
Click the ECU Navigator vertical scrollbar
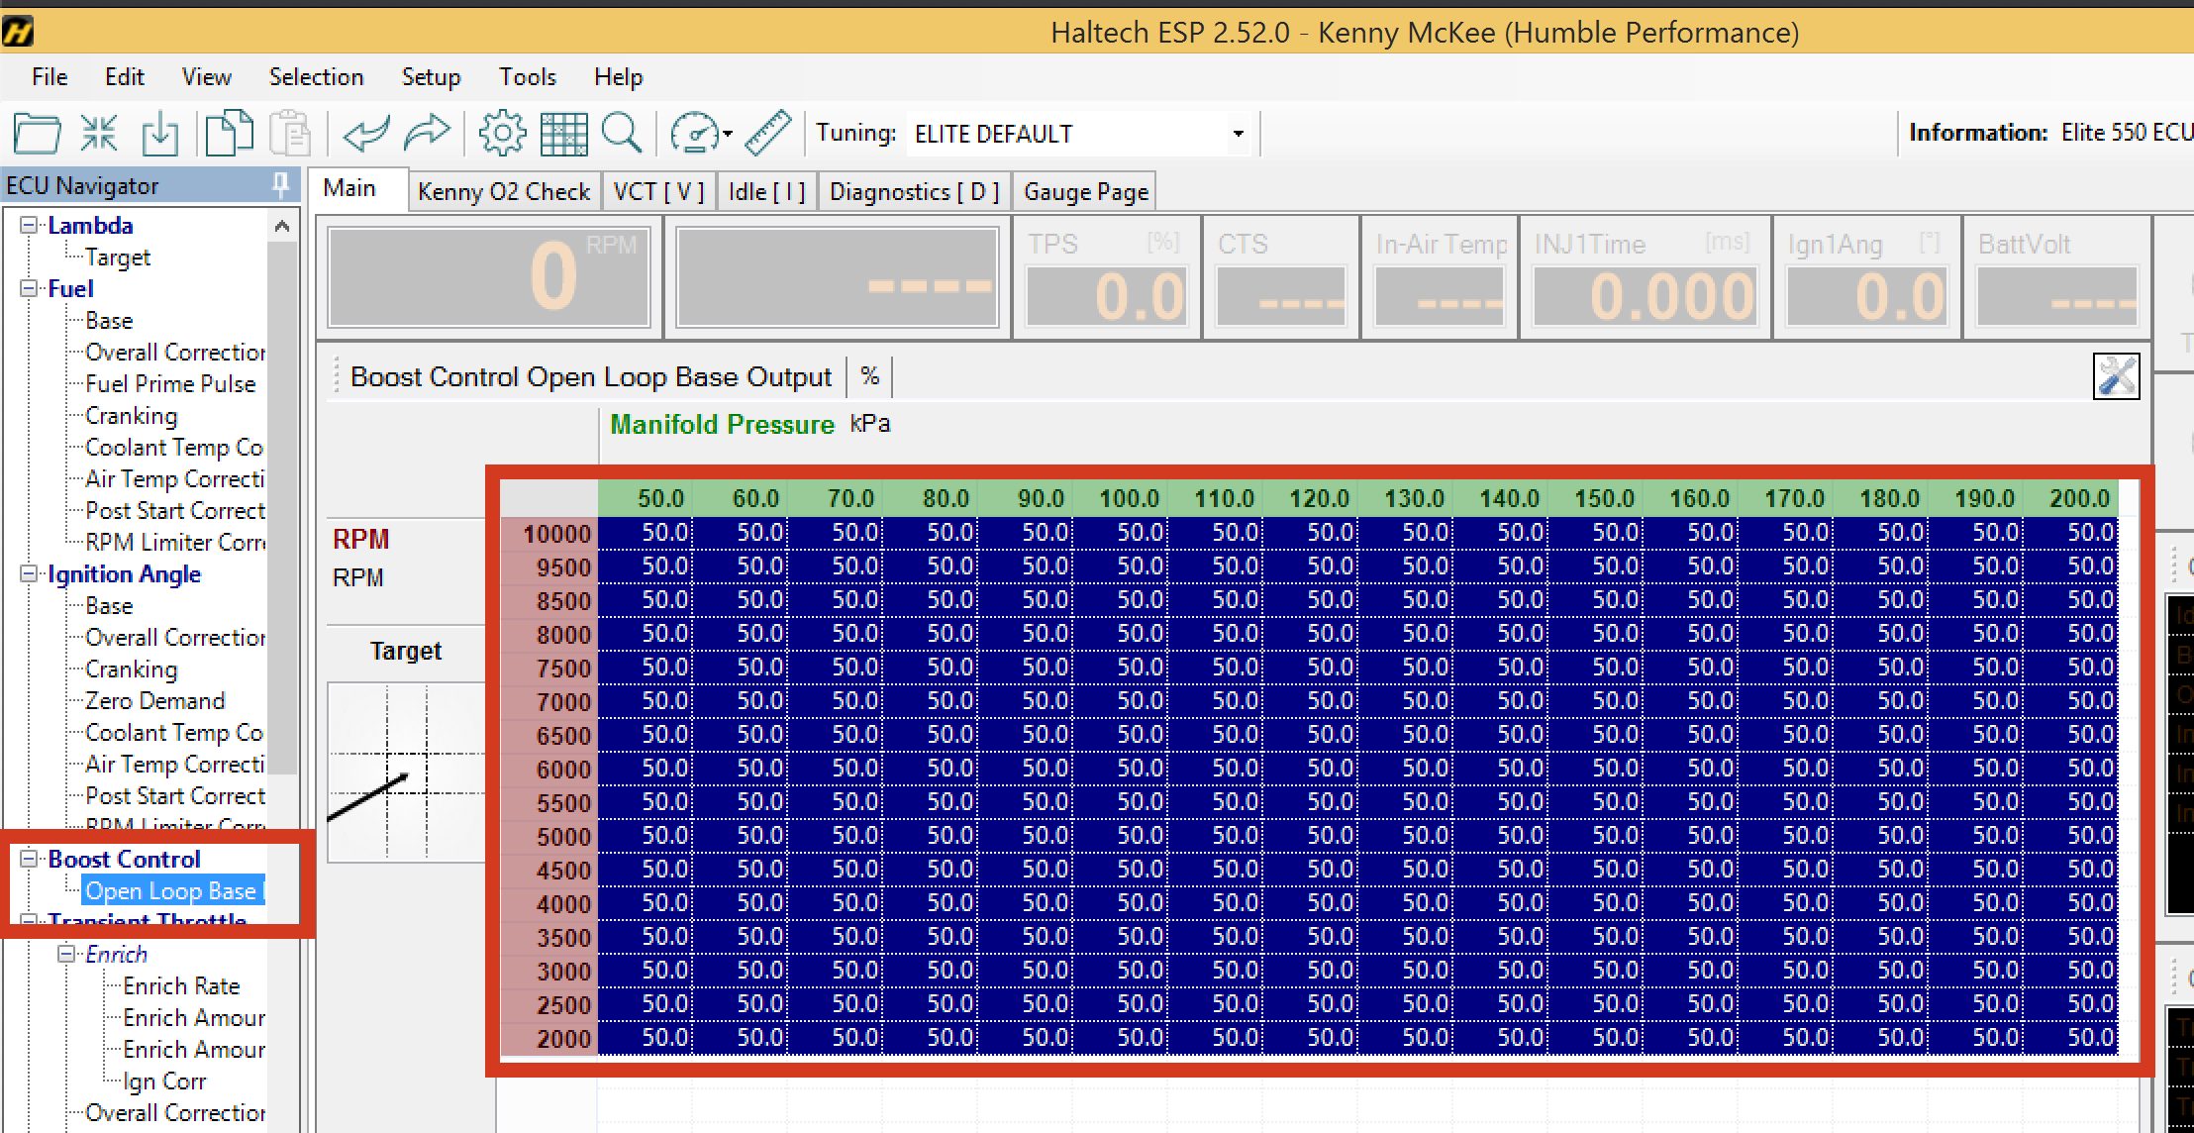(282, 495)
